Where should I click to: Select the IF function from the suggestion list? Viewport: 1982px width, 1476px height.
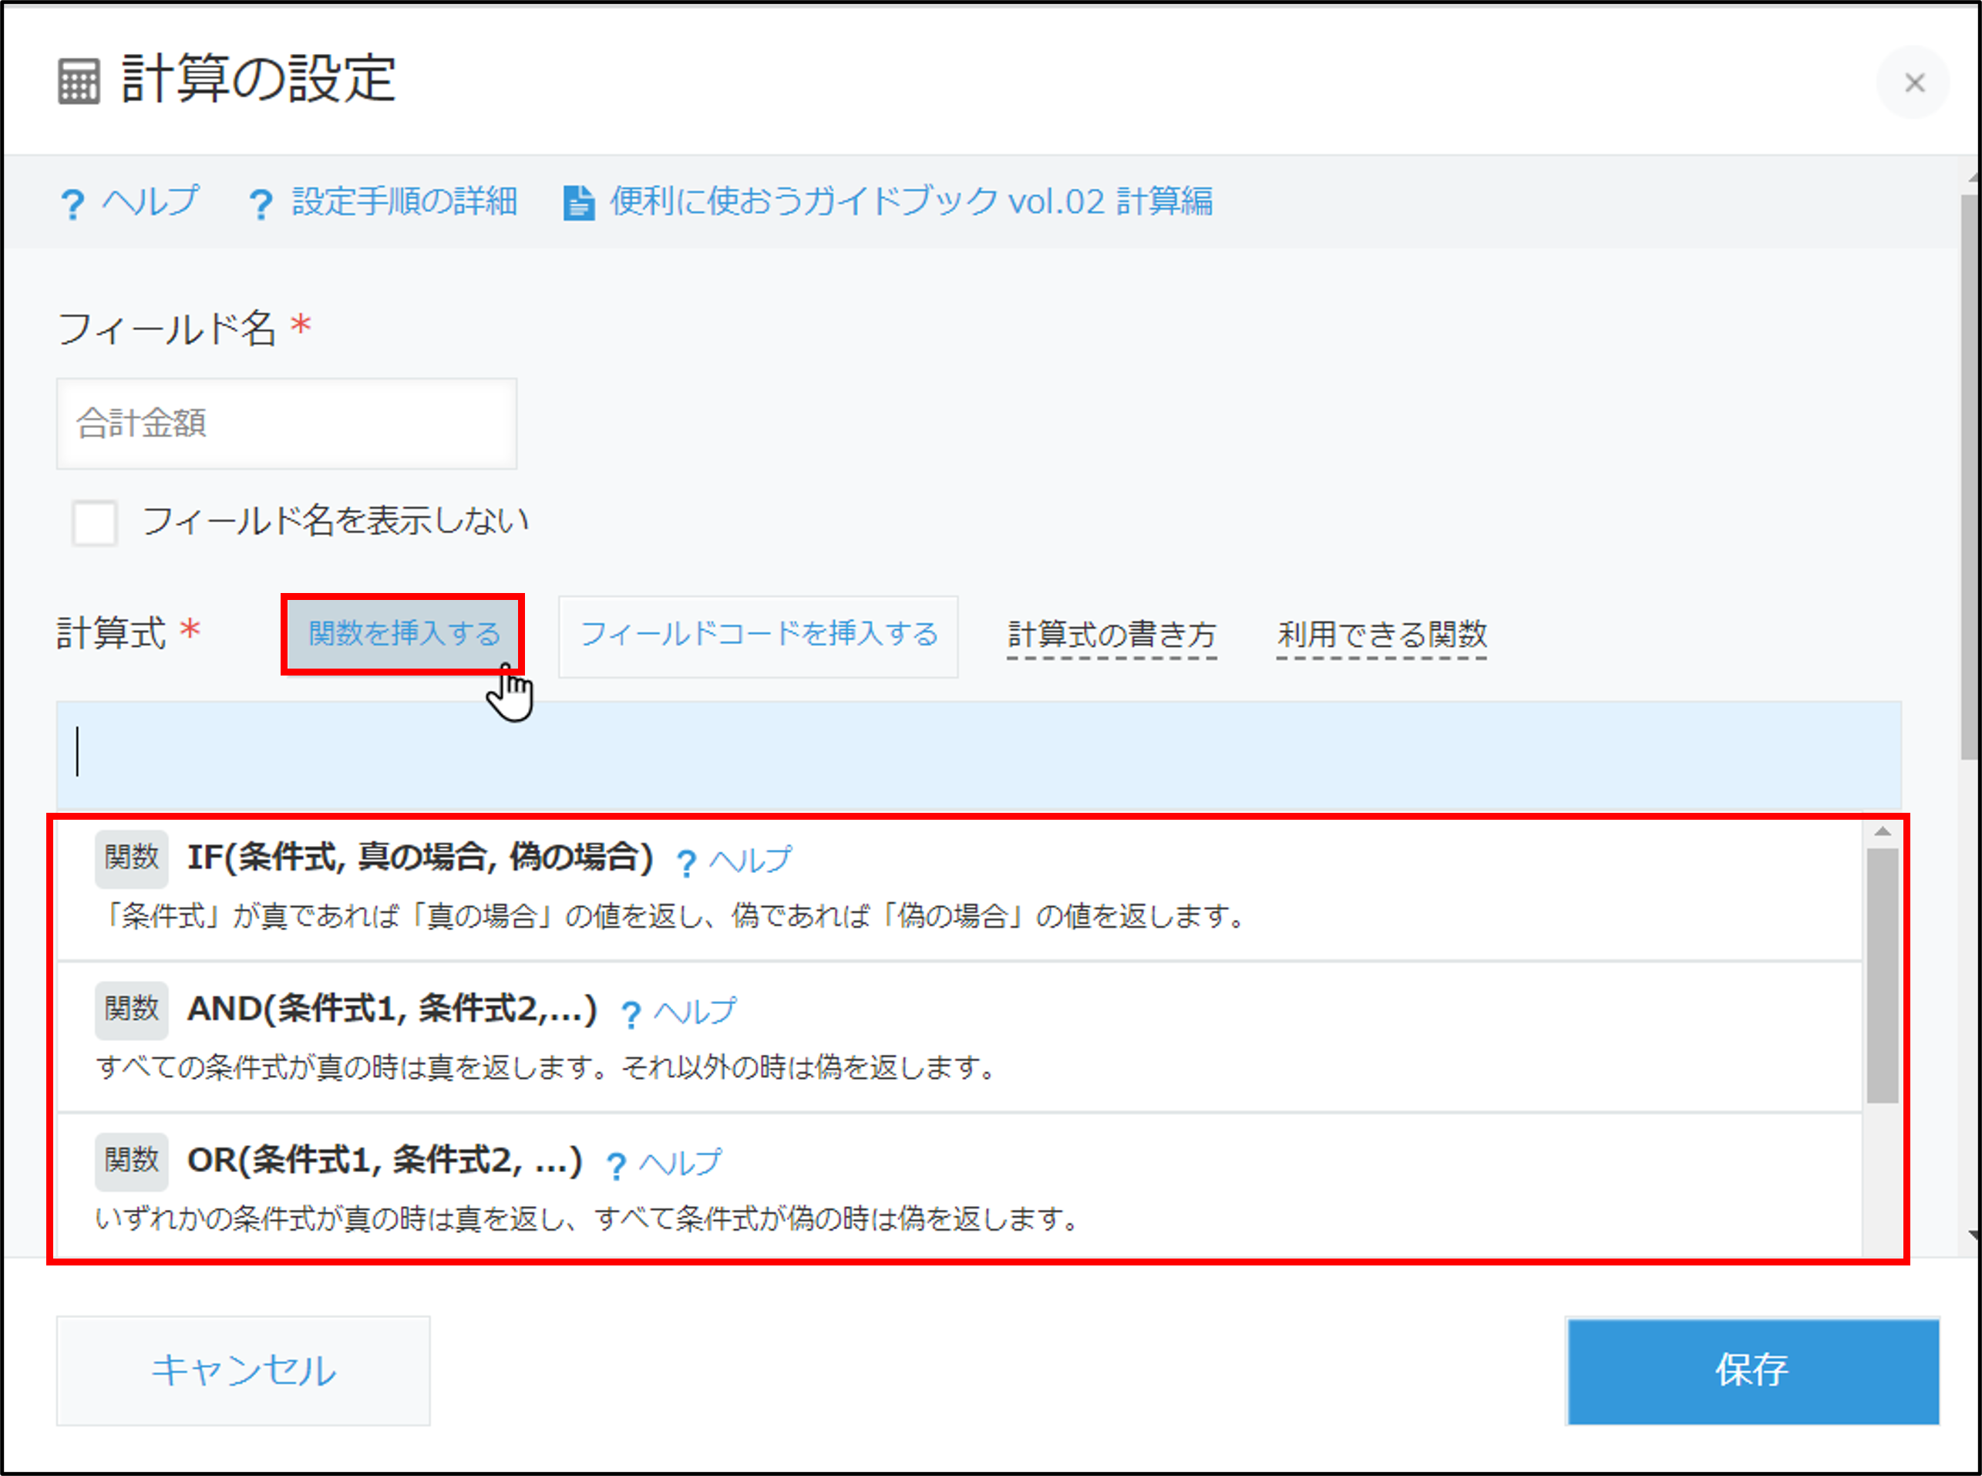click(420, 858)
